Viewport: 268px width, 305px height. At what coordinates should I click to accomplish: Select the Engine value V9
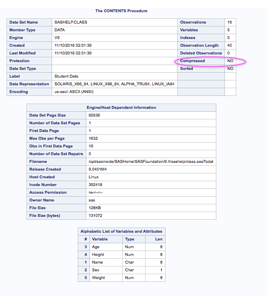pyautogui.click(x=57, y=38)
